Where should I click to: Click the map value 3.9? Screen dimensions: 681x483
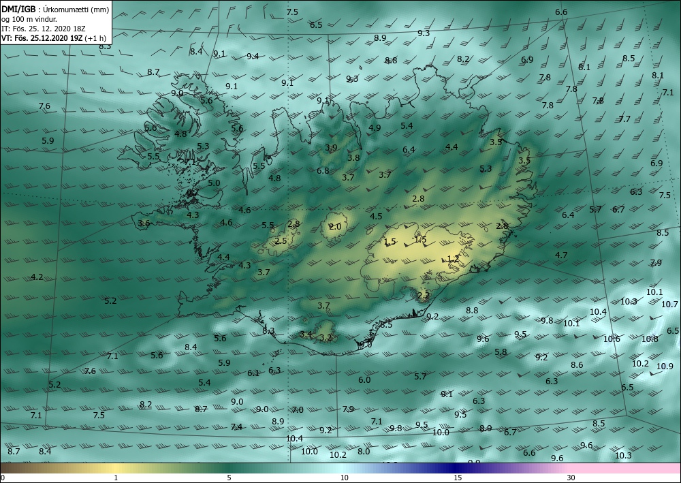(x=332, y=147)
